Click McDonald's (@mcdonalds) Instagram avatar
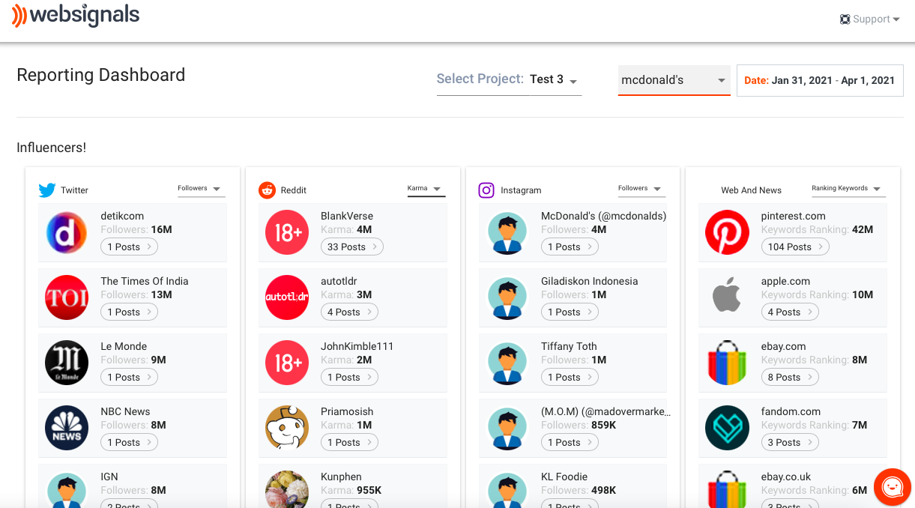Screen dimensions: 915x508 [507, 232]
